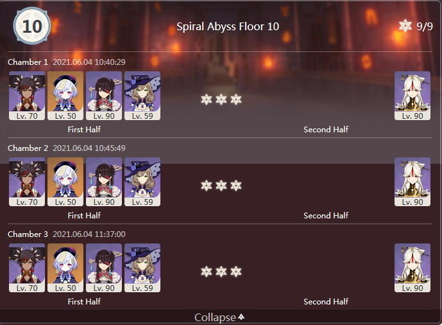The height and width of the screenshot is (325, 442).
Task: Click the Spiral Abyss Floor 10 title
Action: point(228,27)
